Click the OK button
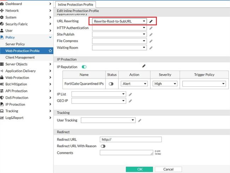Screen dimensions: 230x173 139,169
